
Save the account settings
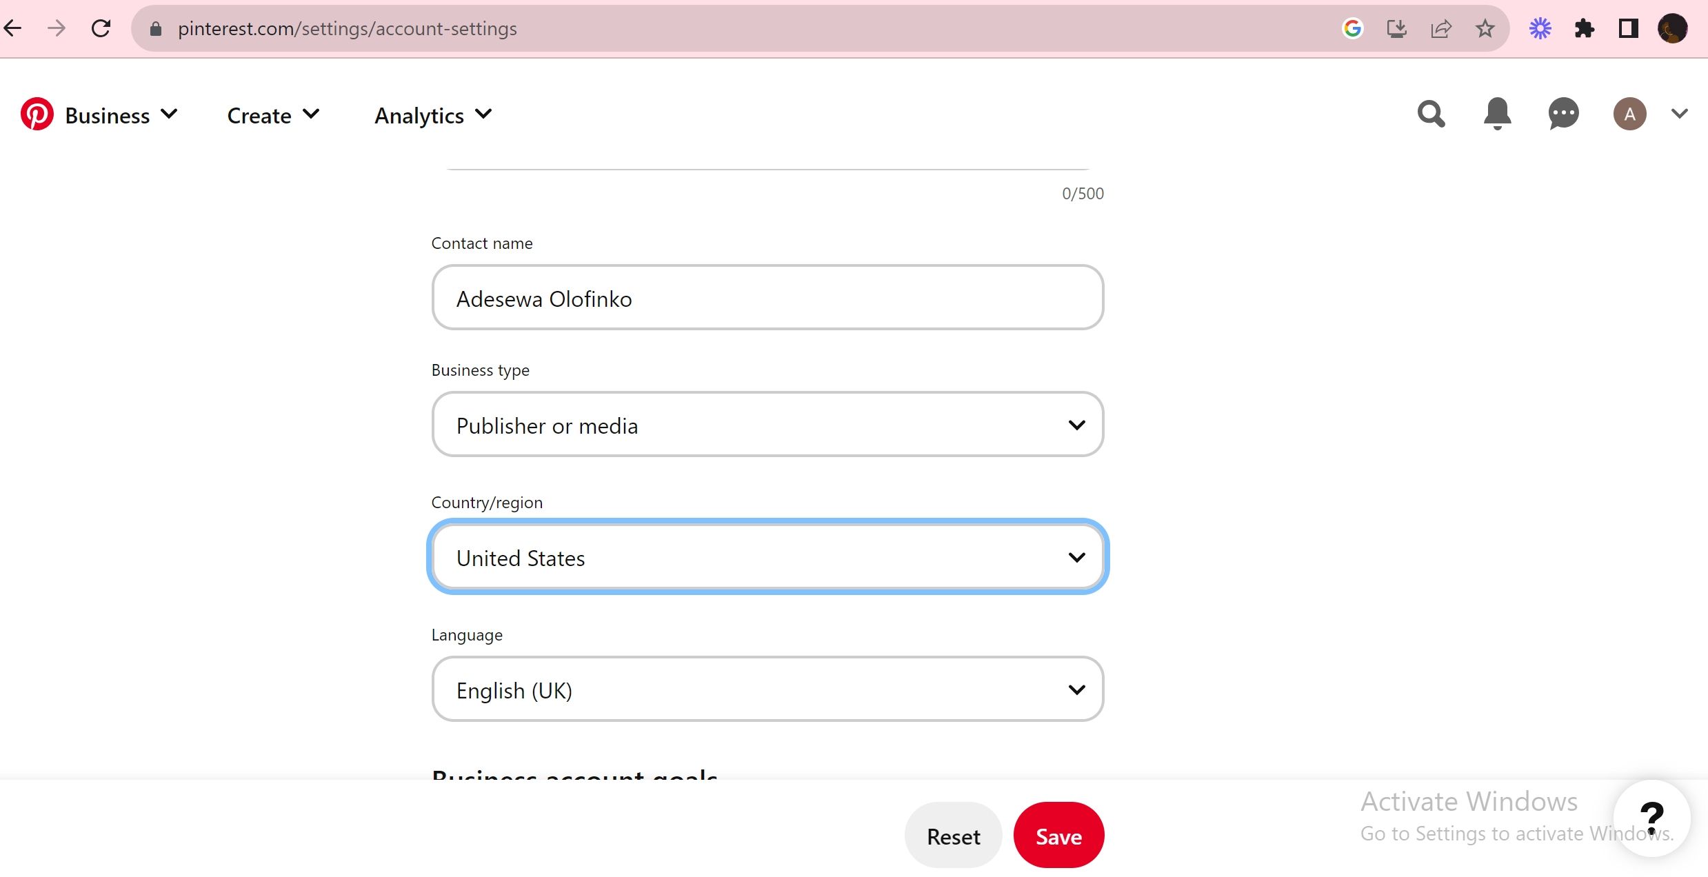pos(1058,835)
